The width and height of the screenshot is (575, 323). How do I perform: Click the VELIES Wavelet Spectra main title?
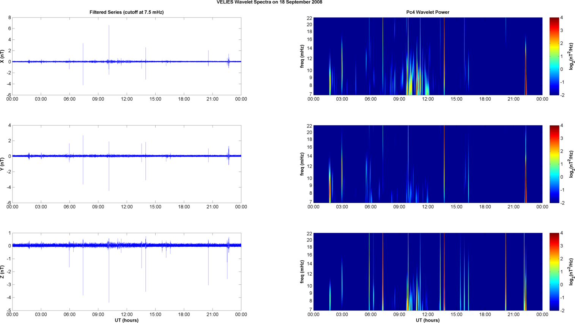[269, 2]
